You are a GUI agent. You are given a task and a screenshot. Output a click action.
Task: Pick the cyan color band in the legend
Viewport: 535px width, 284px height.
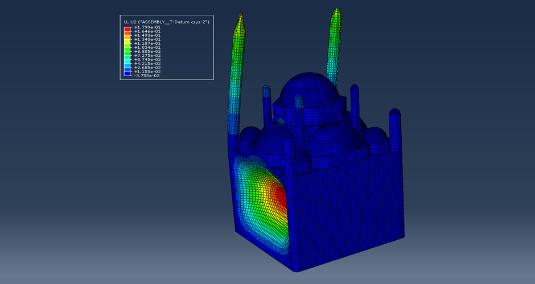[127, 60]
